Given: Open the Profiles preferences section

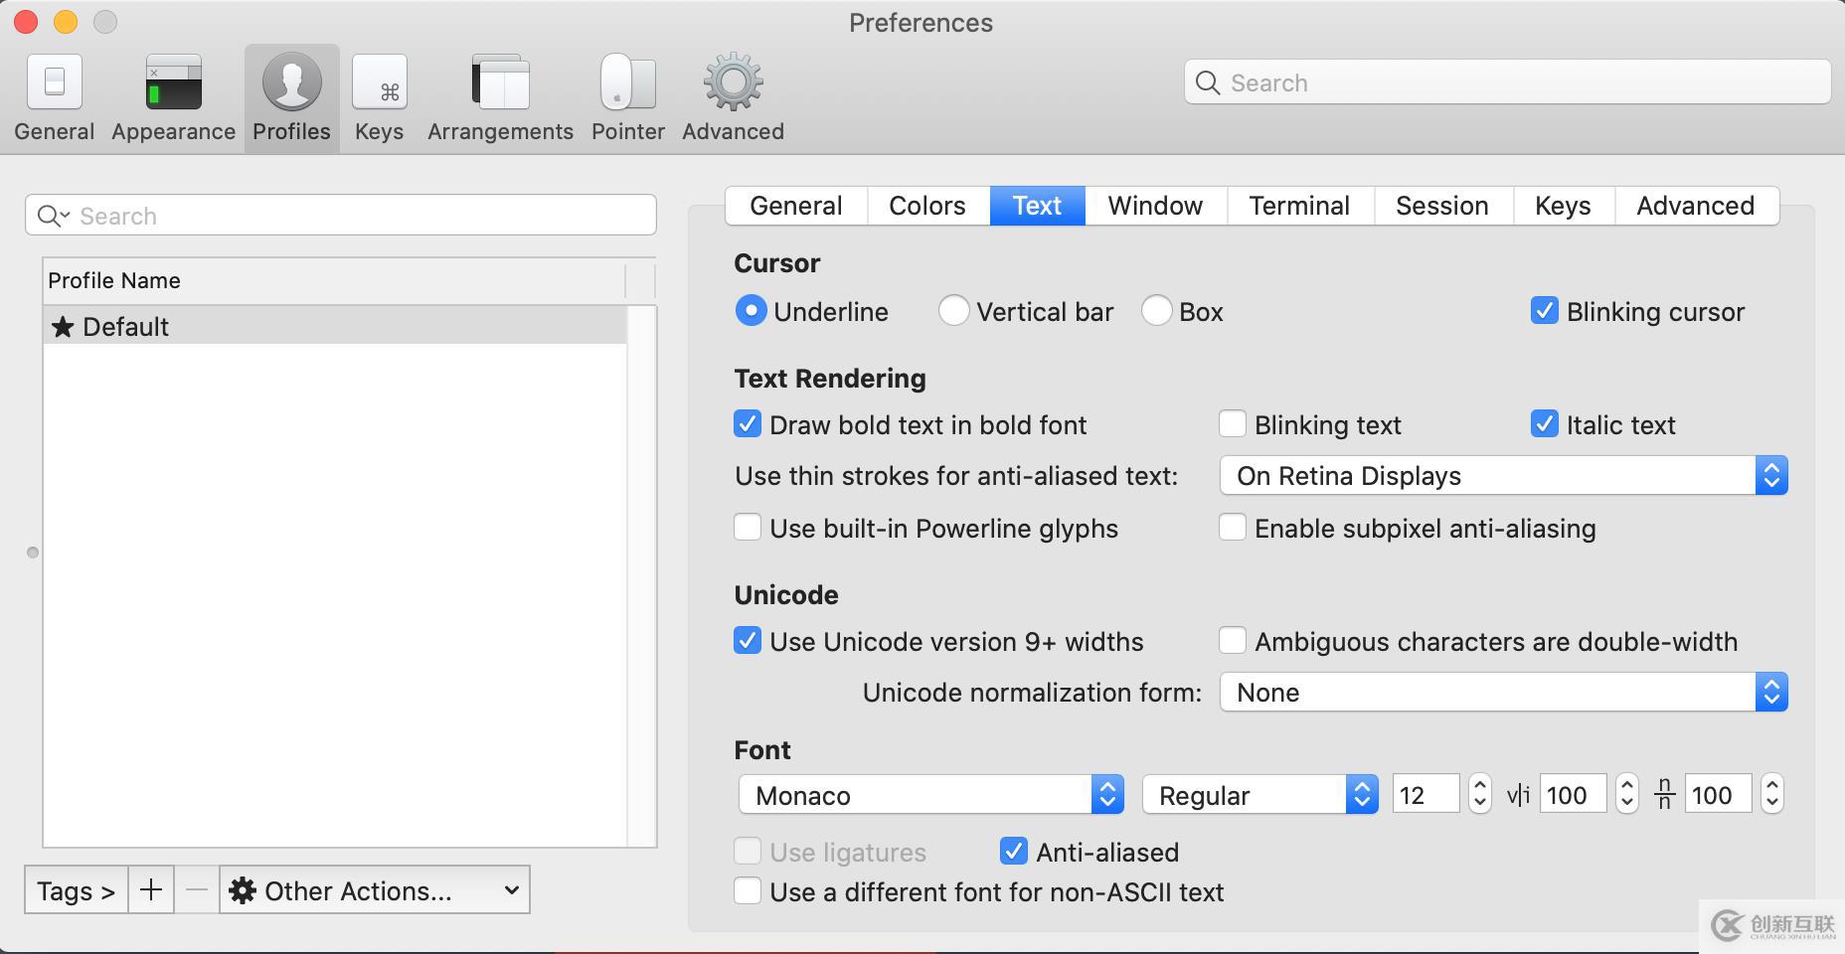Looking at the screenshot, I should [x=290, y=94].
